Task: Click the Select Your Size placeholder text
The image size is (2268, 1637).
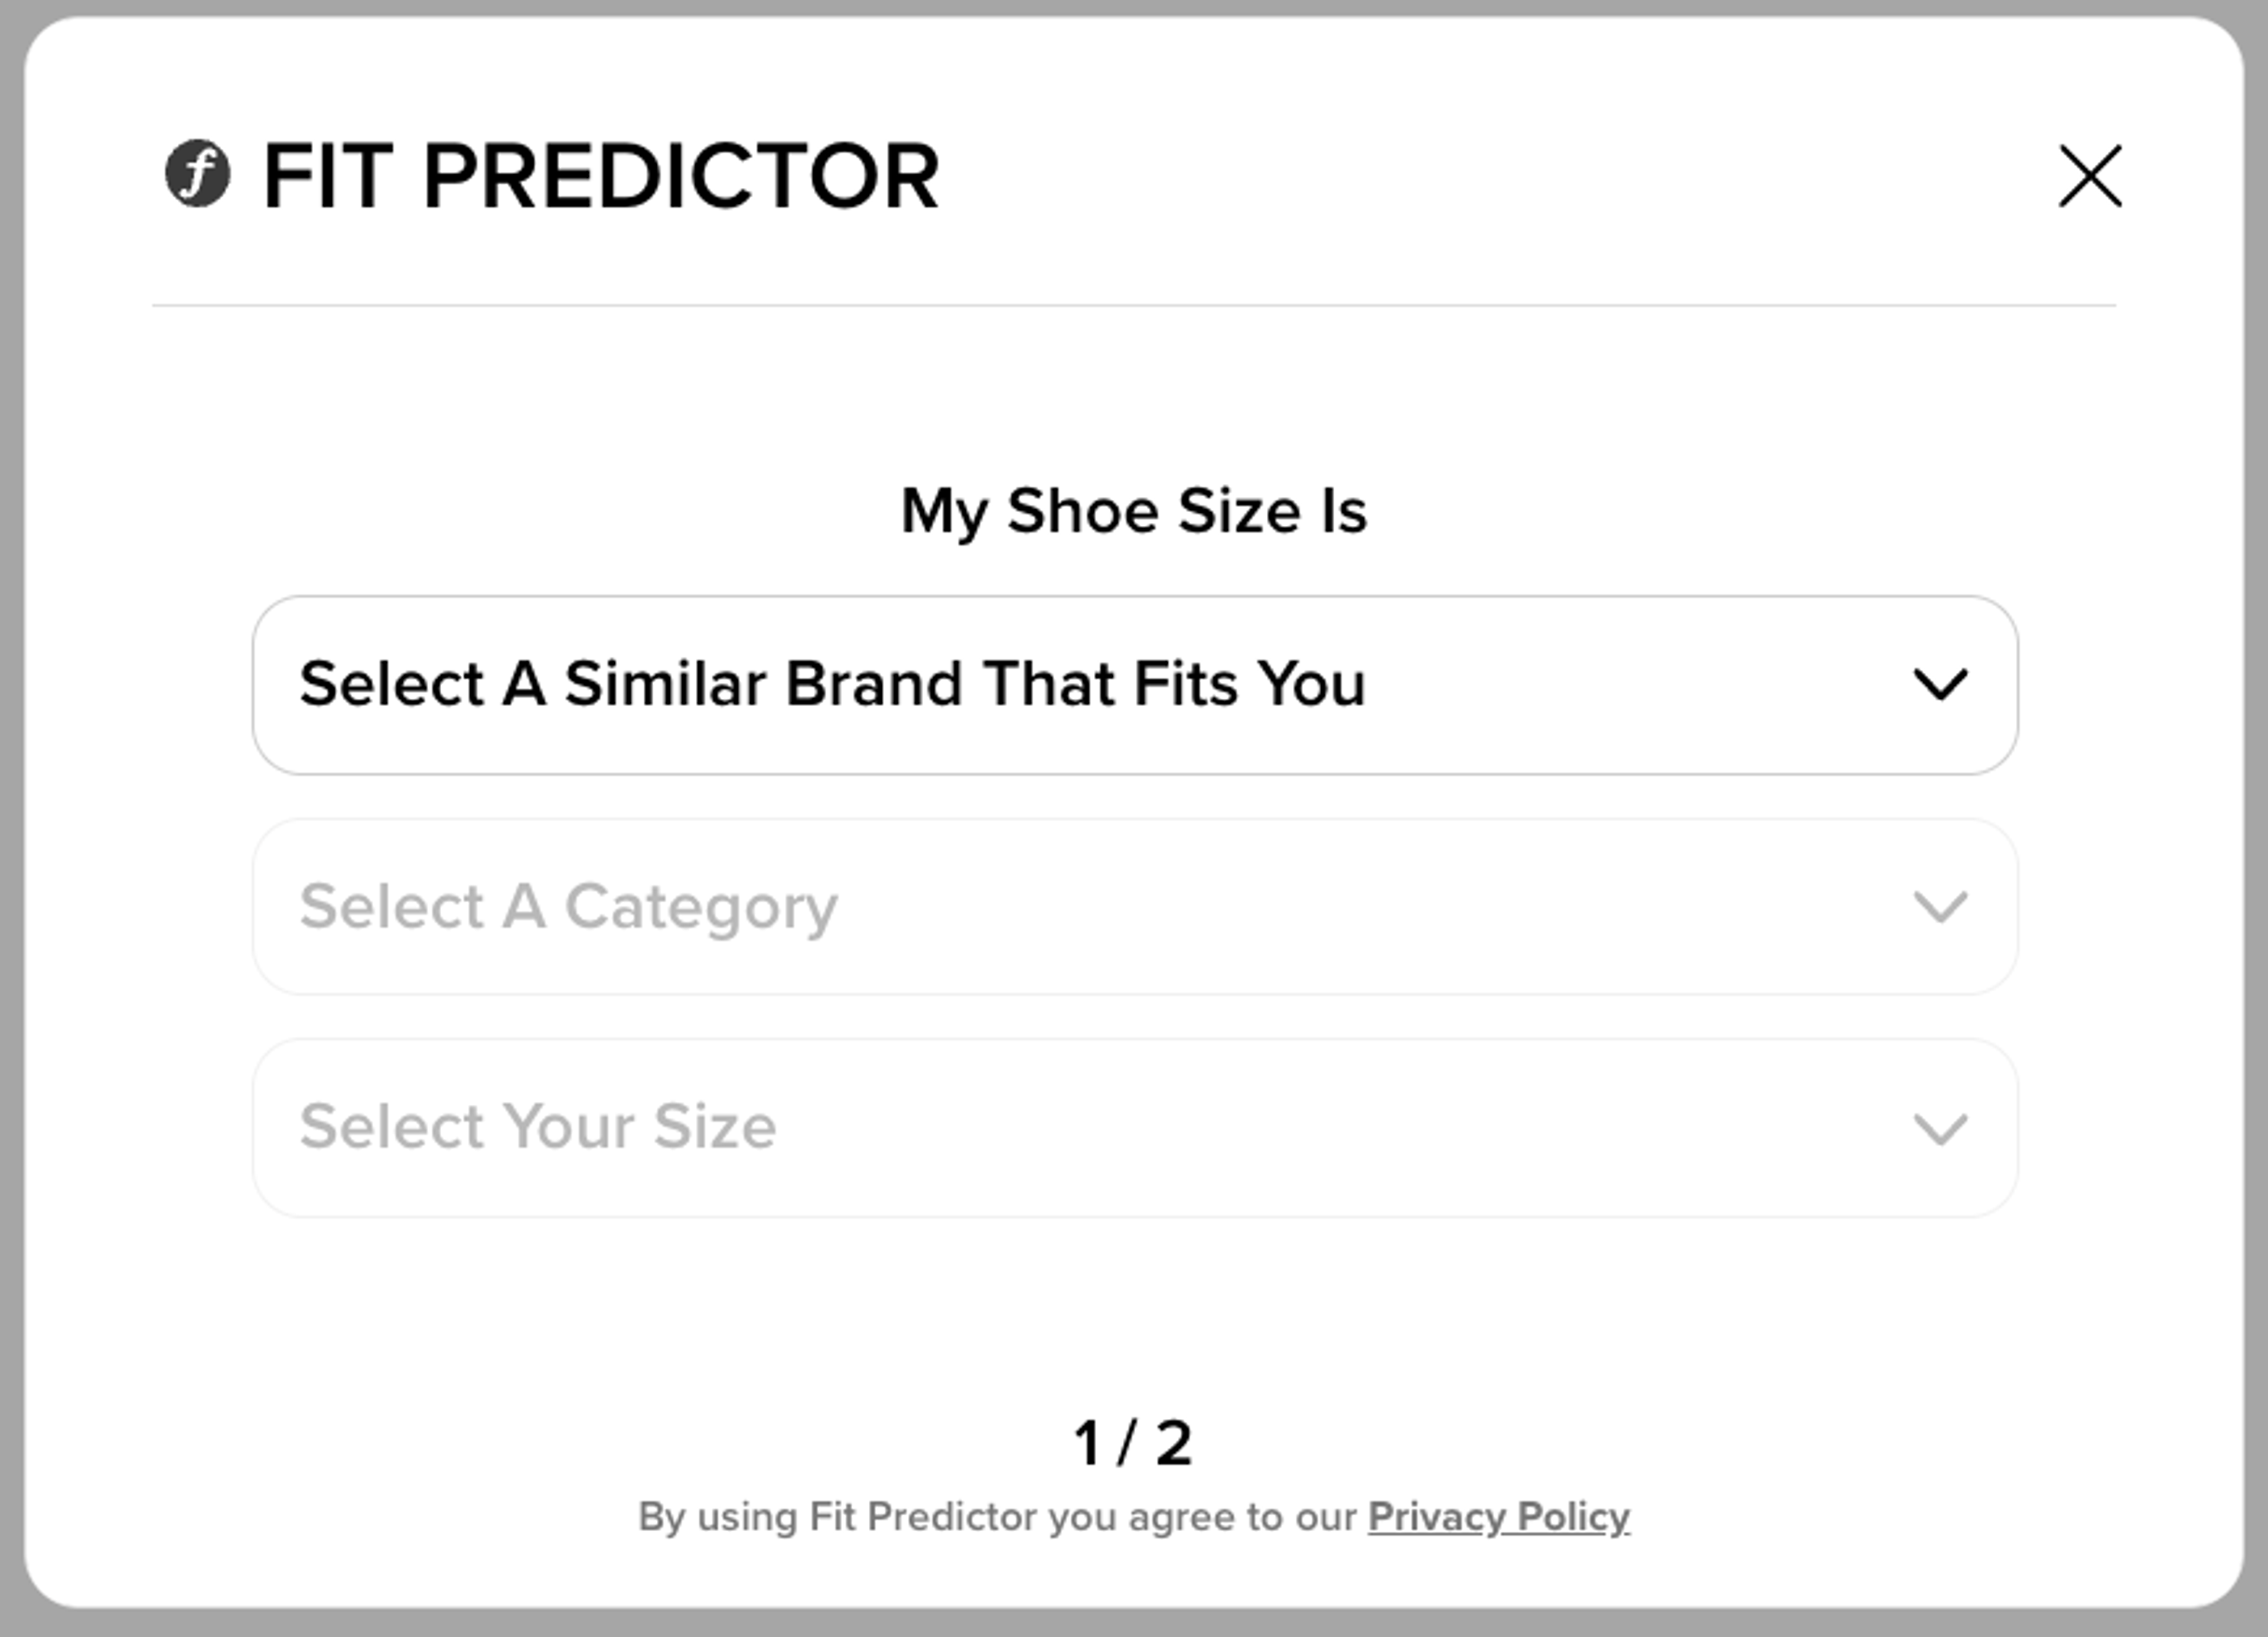Action: pos(537,1127)
